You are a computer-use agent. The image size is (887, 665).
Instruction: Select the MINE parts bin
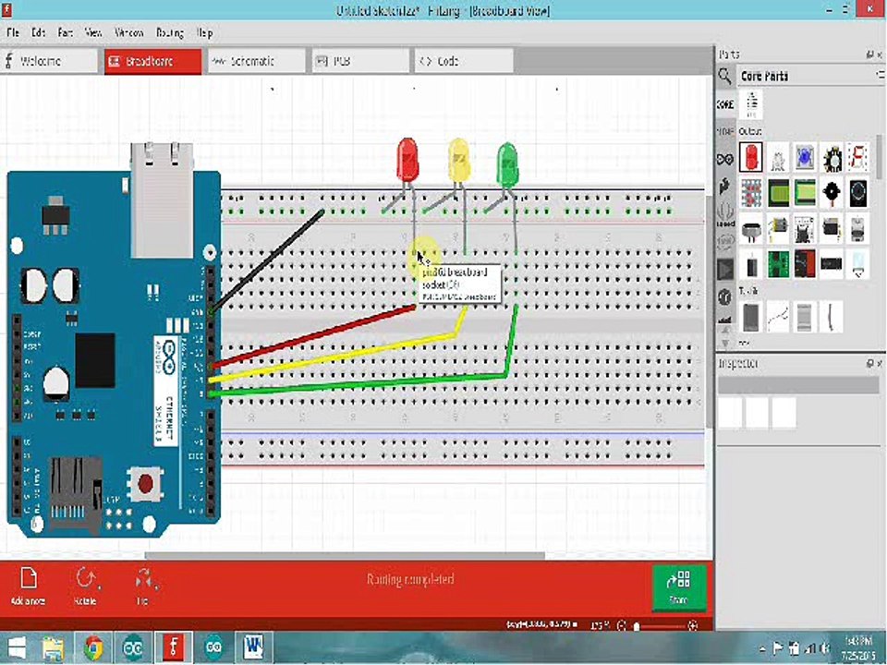[725, 131]
